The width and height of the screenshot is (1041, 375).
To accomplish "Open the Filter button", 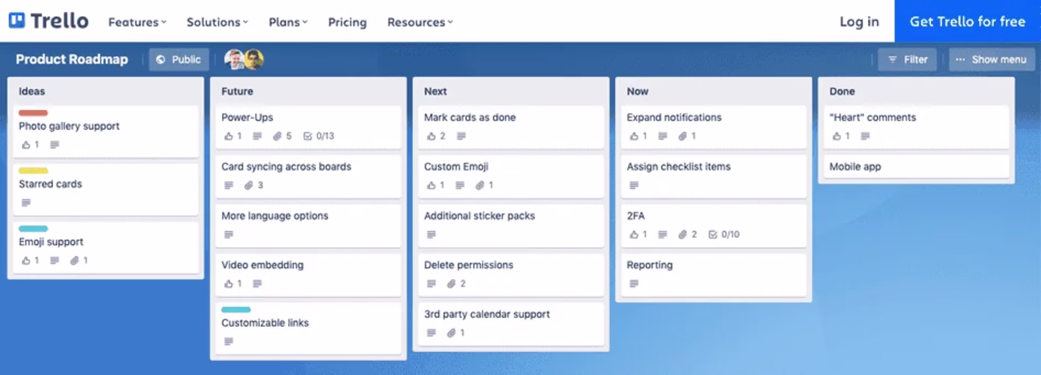I will pos(907,60).
